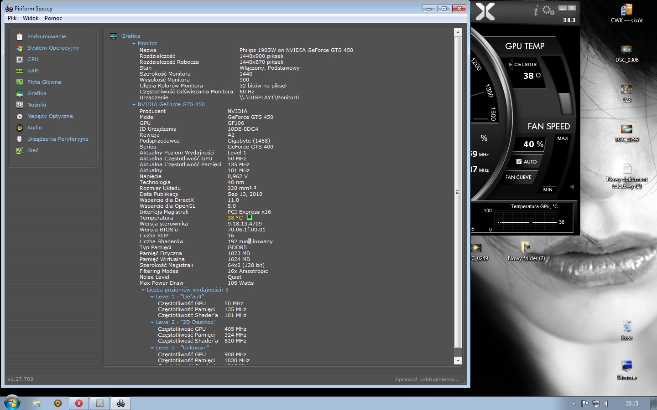Select the Dimmer desktop shortcut
This screenshot has height=410, width=657.
[627, 370]
